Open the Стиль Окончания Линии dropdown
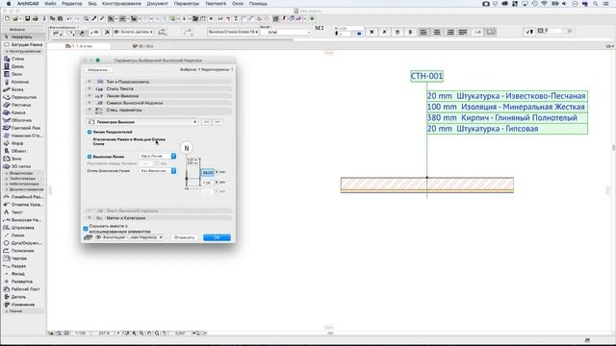The width and height of the screenshot is (616, 346). pyautogui.click(x=158, y=171)
